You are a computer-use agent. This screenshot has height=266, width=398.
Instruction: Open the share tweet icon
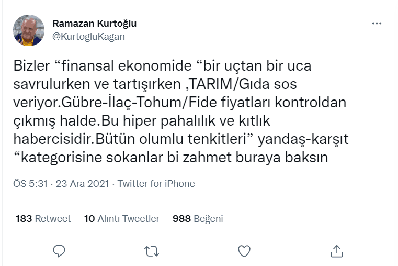pyautogui.click(x=337, y=251)
